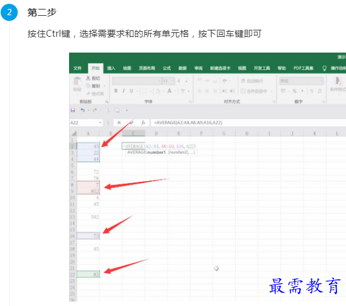Open the number format dropdown (常规)
346x306 pixels.
pos(321,81)
